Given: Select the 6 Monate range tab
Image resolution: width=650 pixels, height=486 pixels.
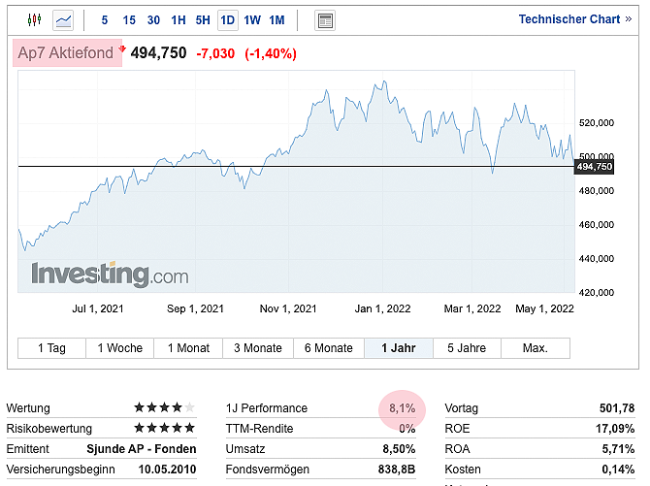Looking at the screenshot, I should pos(329,348).
